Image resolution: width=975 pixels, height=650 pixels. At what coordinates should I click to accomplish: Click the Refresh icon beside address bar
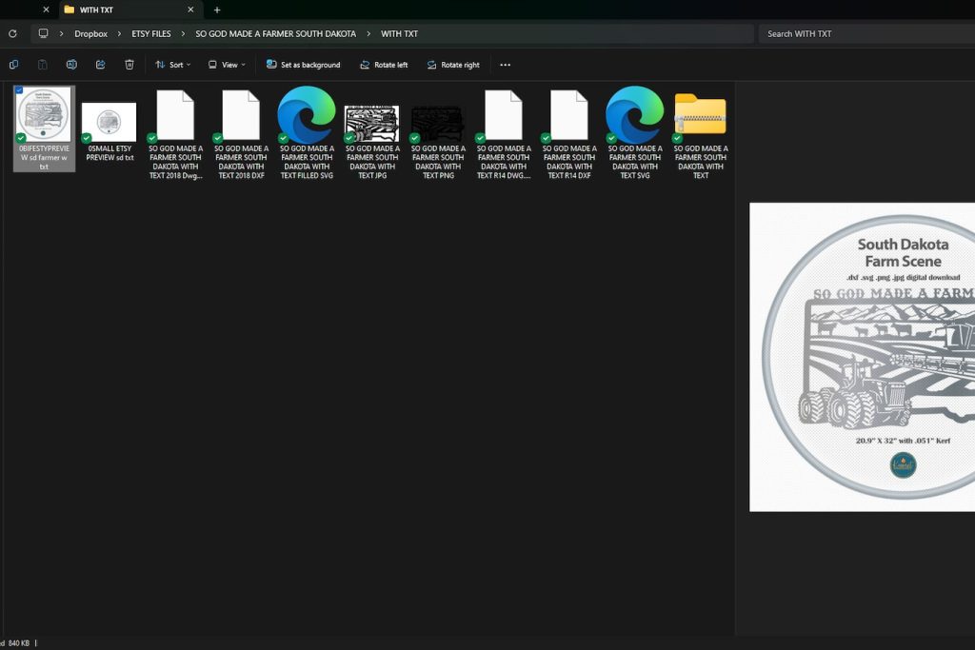click(x=12, y=33)
